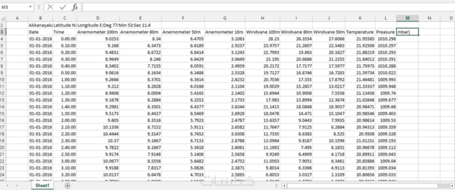Click the next sheet navigation arrow
Screen dimensions: 455x190
tap(17, 186)
